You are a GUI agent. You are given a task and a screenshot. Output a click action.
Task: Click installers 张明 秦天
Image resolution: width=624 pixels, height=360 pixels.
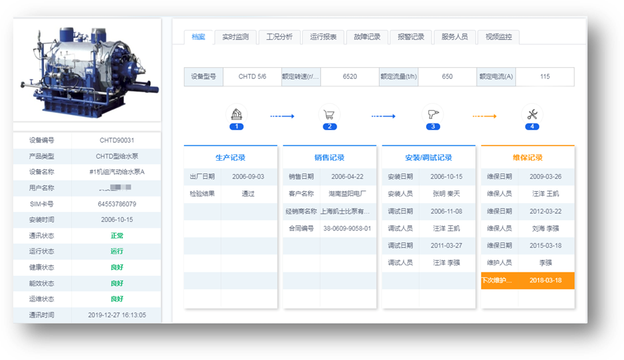click(x=446, y=193)
